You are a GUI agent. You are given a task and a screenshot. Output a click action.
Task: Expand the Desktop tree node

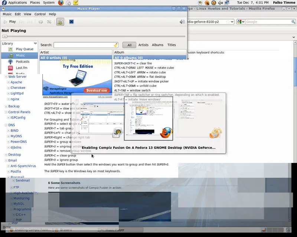6,155
